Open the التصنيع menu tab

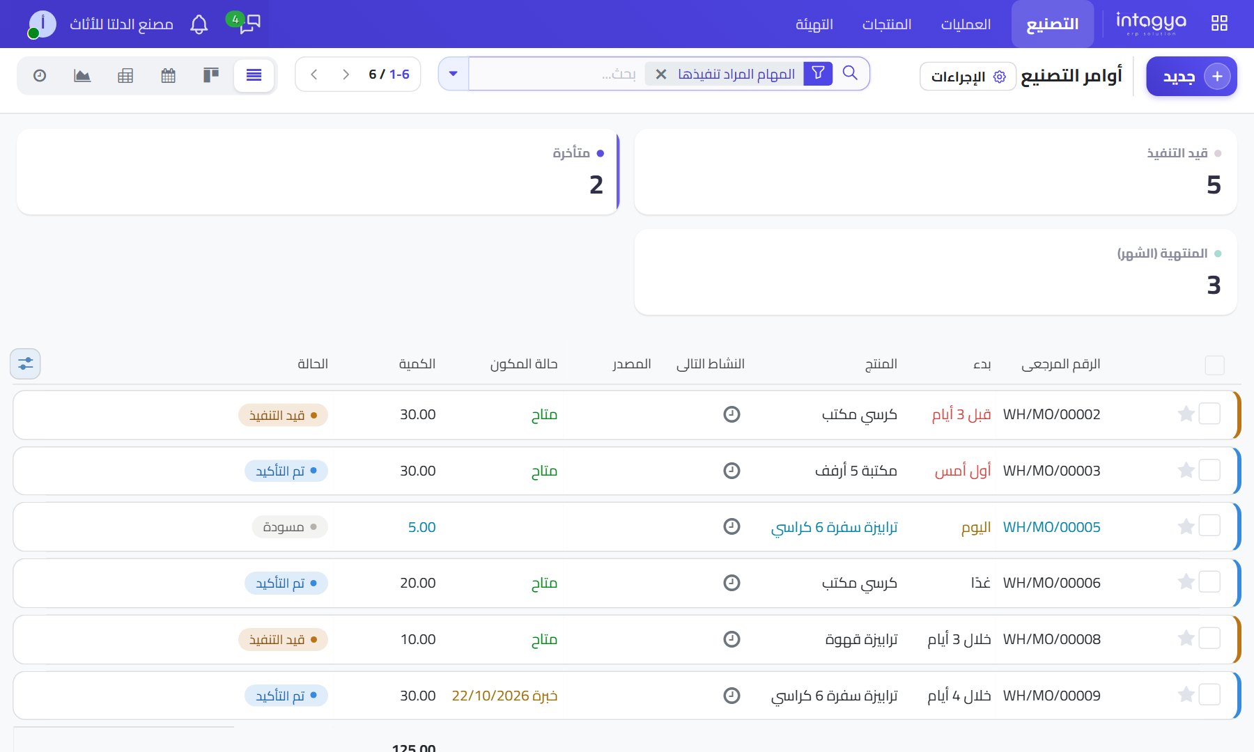tap(1052, 24)
